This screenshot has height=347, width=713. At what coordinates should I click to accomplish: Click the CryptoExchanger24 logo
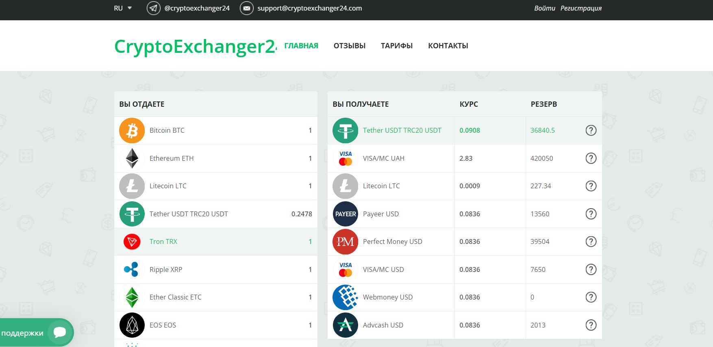pos(196,46)
